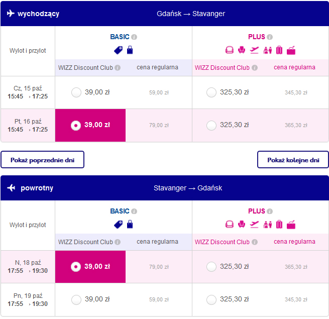Choose the 325,30 zł PLUS fare for N, 18 paź
Image resolution: width=329 pixels, height=319 pixels.
211,266
